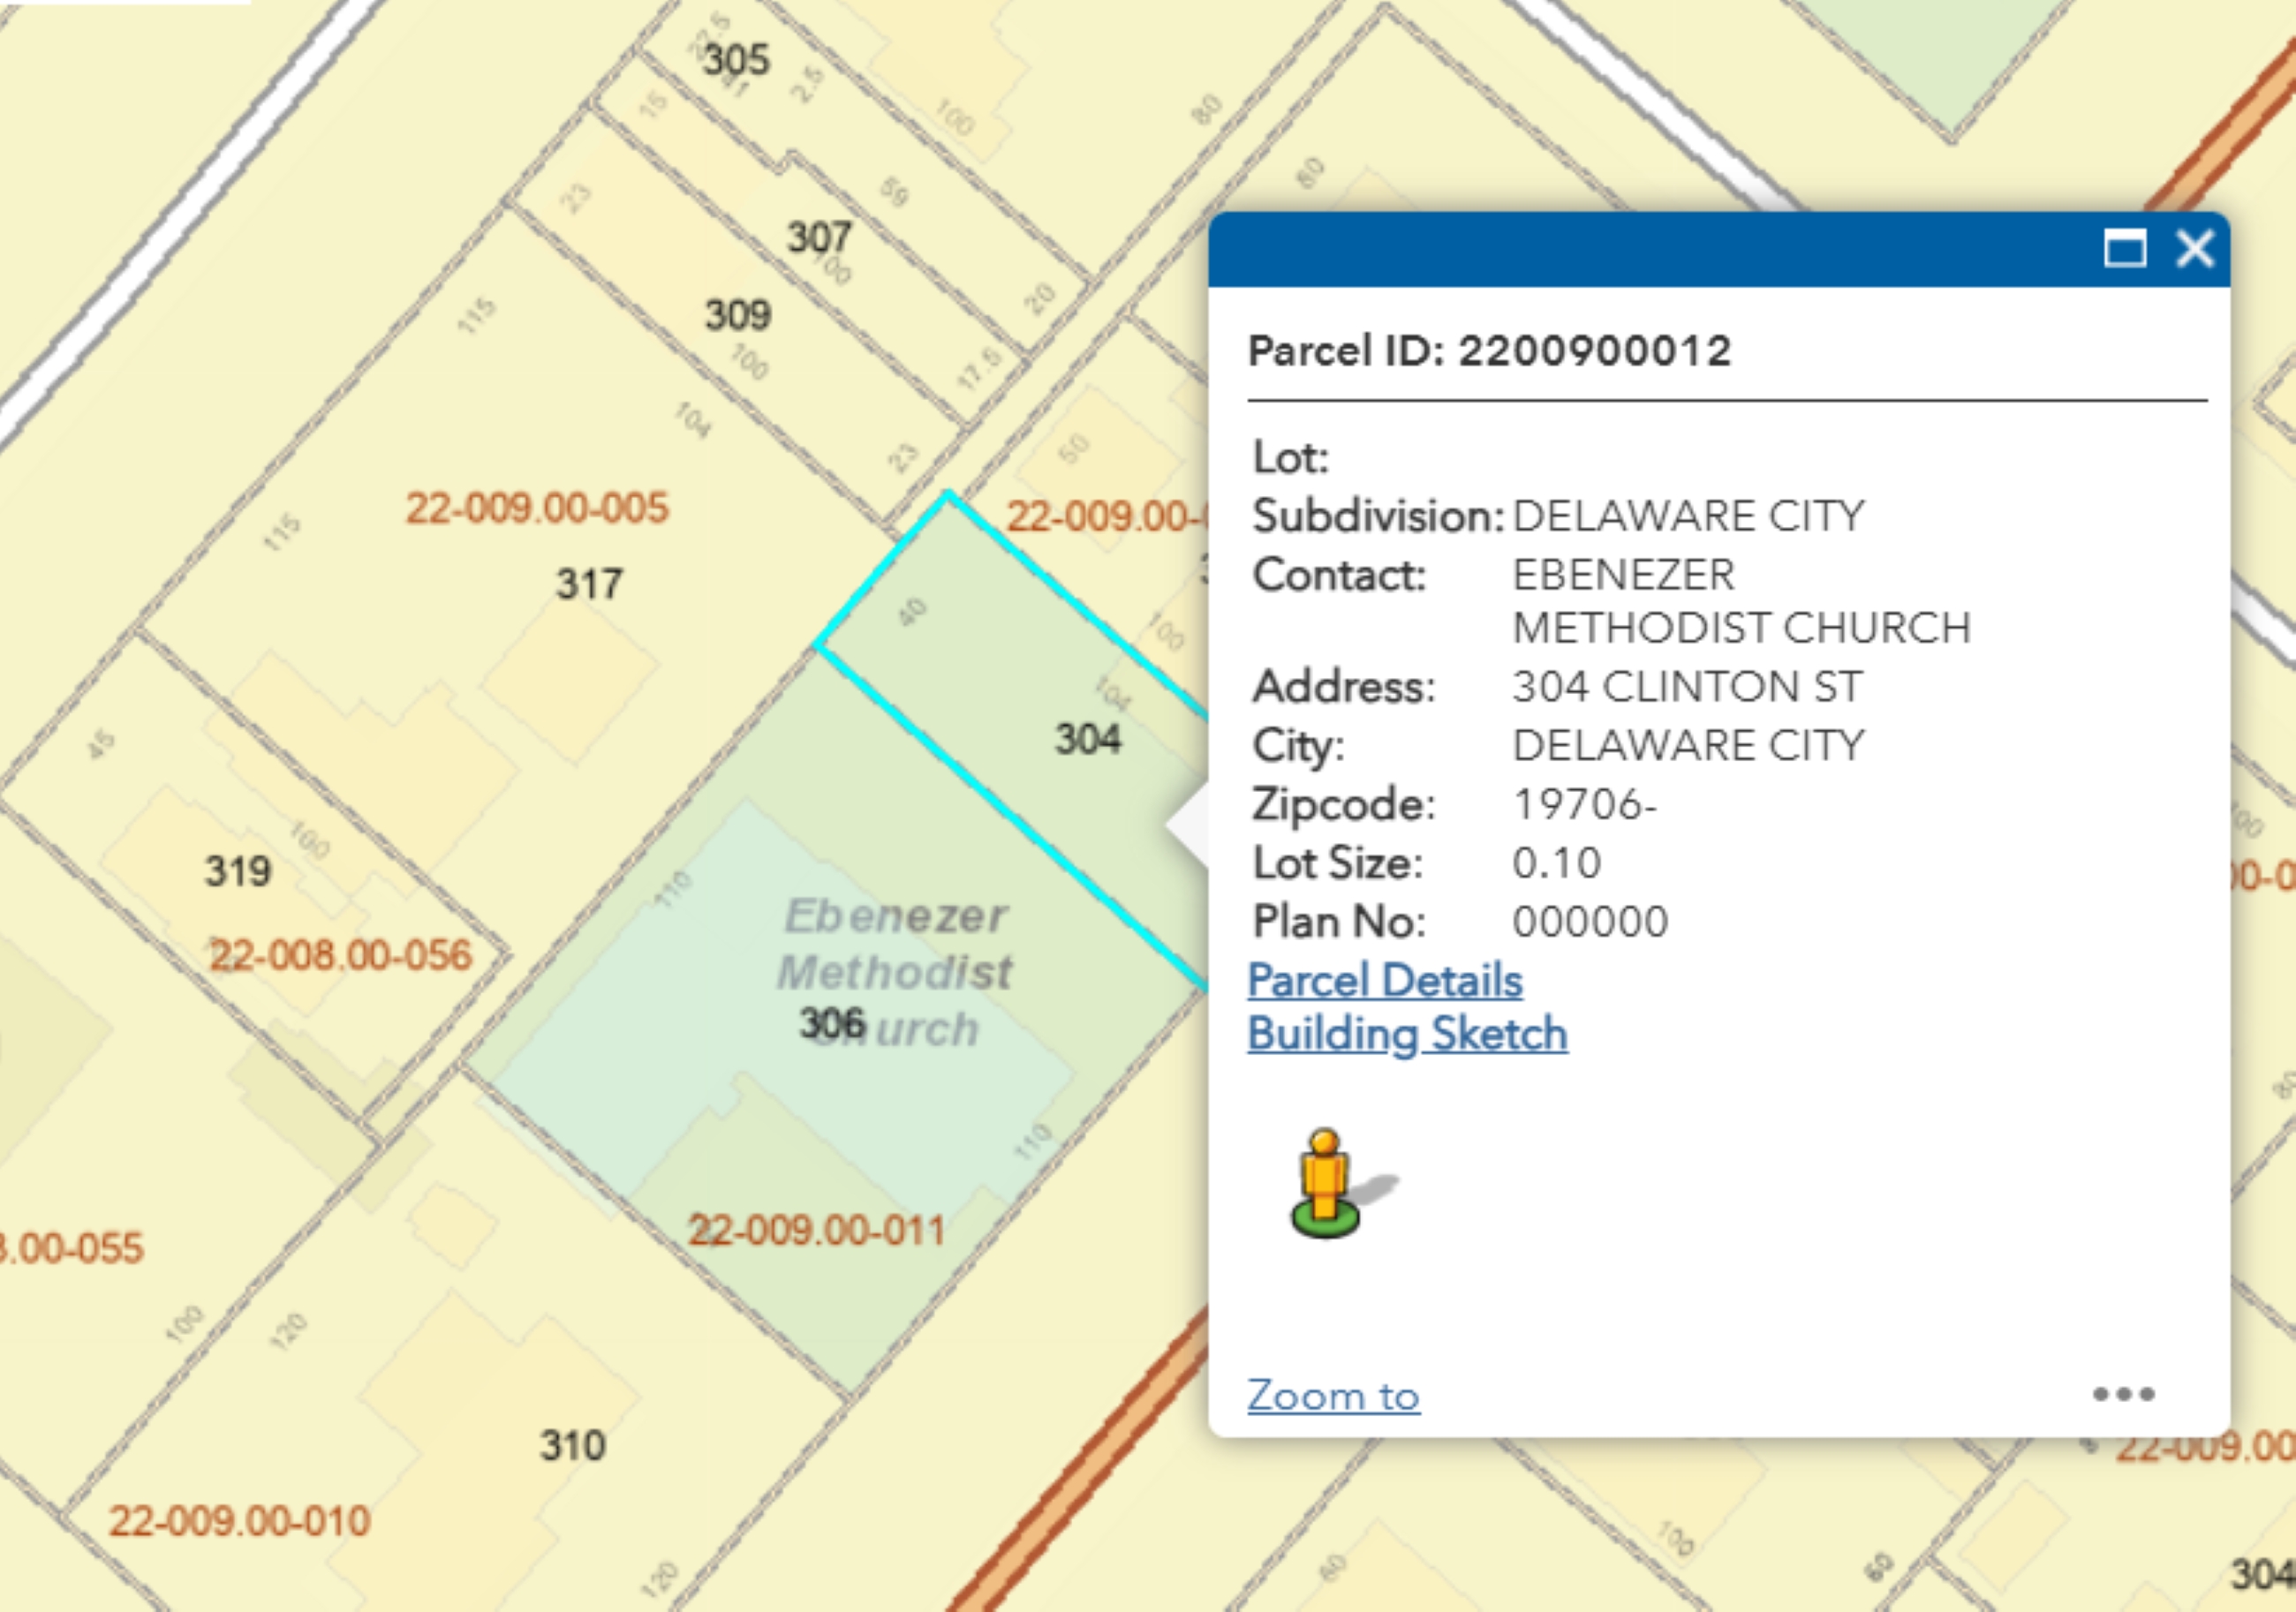Close the parcel info popup
Screen dimensions: 2296x1612
coord(2195,248)
